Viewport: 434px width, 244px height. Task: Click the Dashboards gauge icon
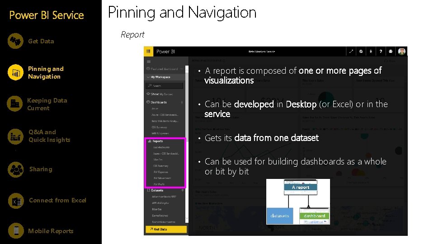click(x=148, y=102)
